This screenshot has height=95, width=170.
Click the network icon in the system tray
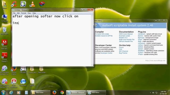[156, 93]
